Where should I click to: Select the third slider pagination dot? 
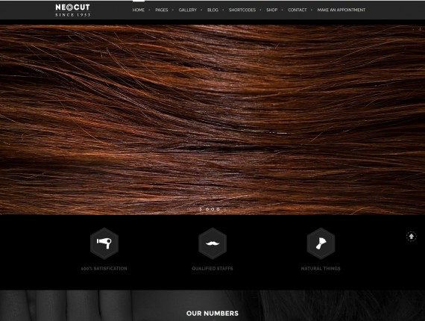pyautogui.click(x=218, y=209)
